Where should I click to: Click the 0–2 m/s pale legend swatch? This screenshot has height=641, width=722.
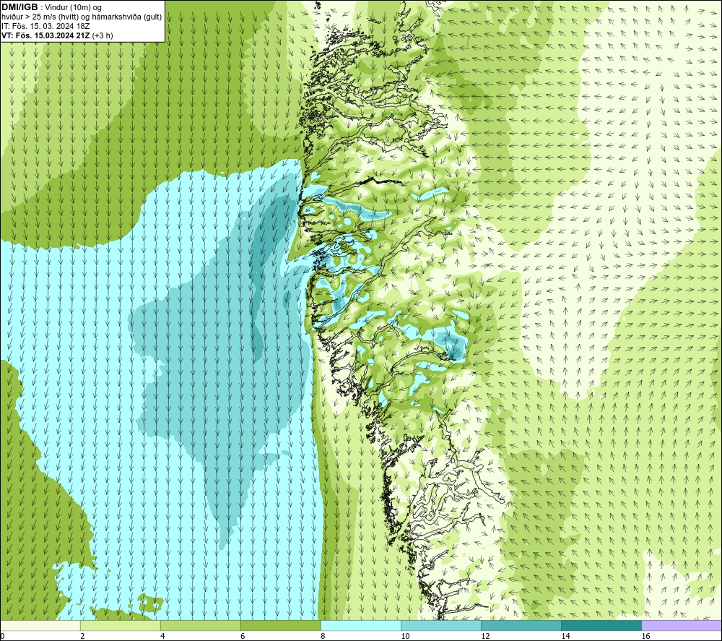click(x=40, y=626)
